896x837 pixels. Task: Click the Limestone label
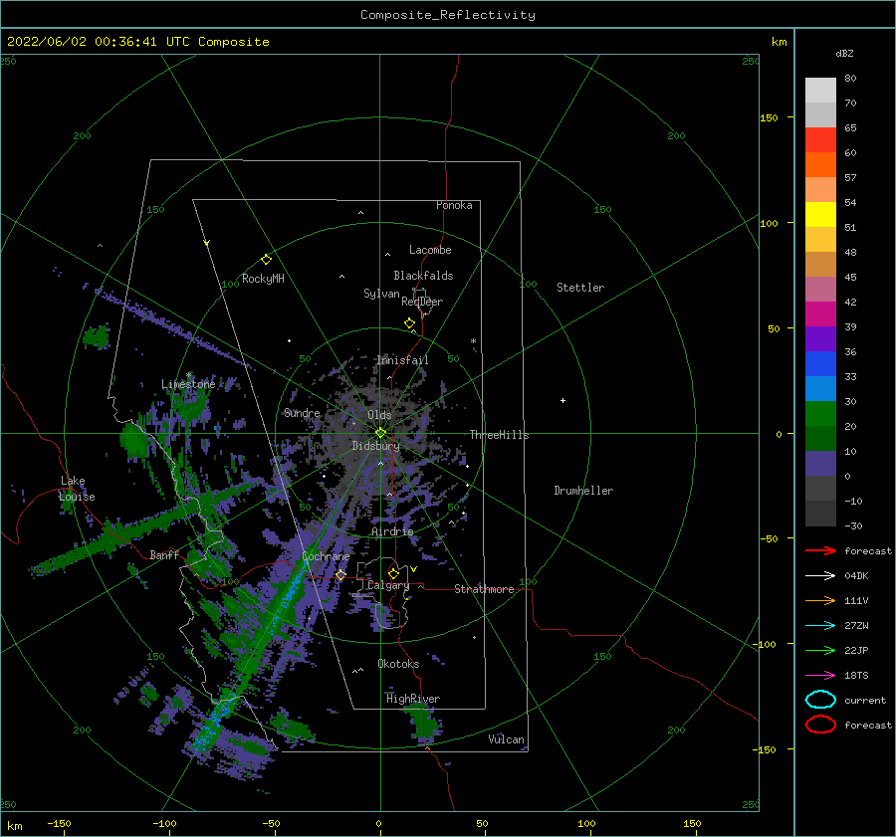point(188,384)
